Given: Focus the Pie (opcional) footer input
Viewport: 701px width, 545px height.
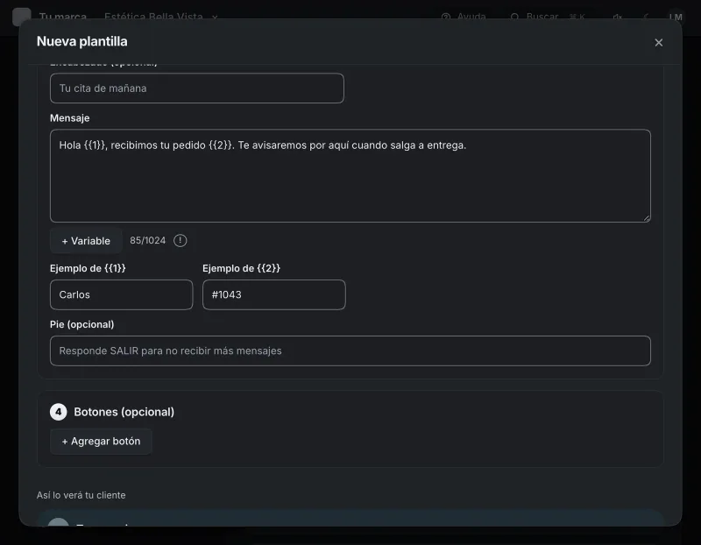Looking at the screenshot, I should click(x=350, y=351).
